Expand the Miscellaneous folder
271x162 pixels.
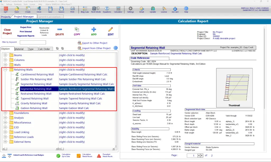pyautogui.click(x=5, y=123)
